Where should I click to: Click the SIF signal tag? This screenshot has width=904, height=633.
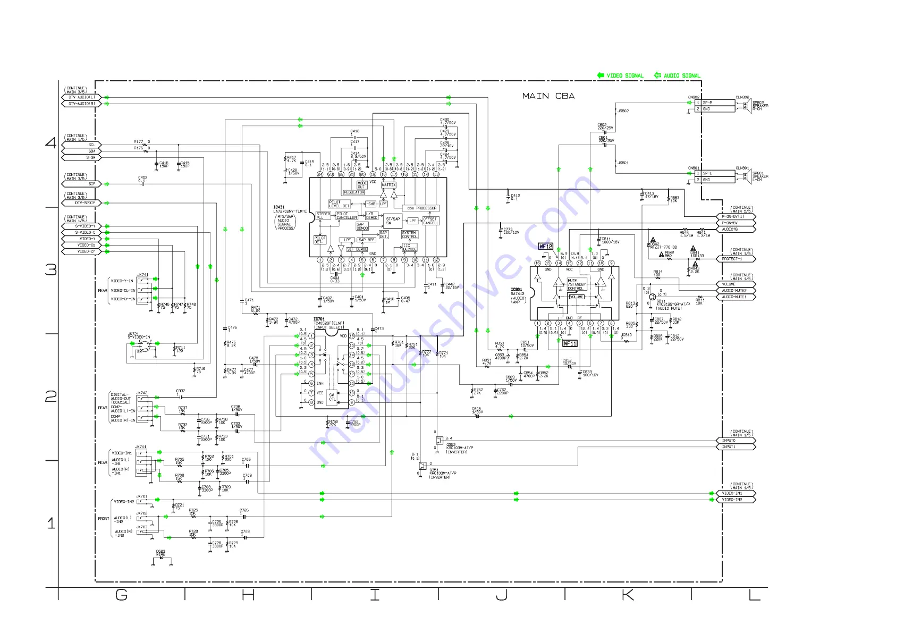82,184
